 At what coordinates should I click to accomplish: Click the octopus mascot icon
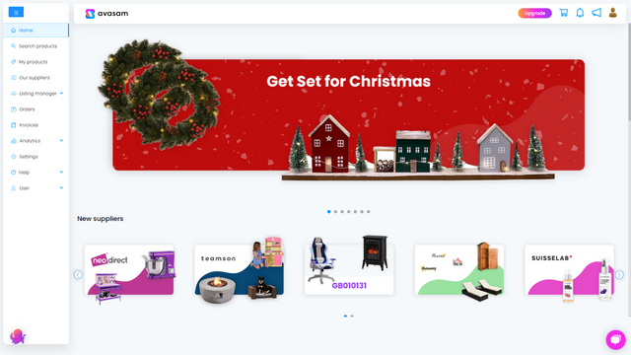18,336
